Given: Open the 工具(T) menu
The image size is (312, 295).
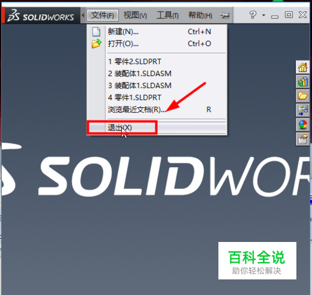Looking at the screenshot, I should pyautogui.click(x=168, y=16).
